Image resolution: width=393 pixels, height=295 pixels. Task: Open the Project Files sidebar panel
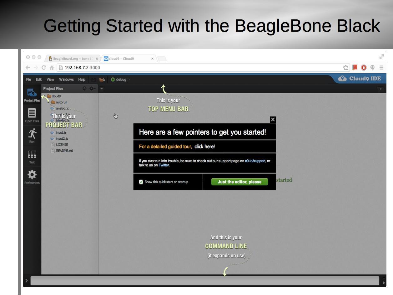[32, 95]
